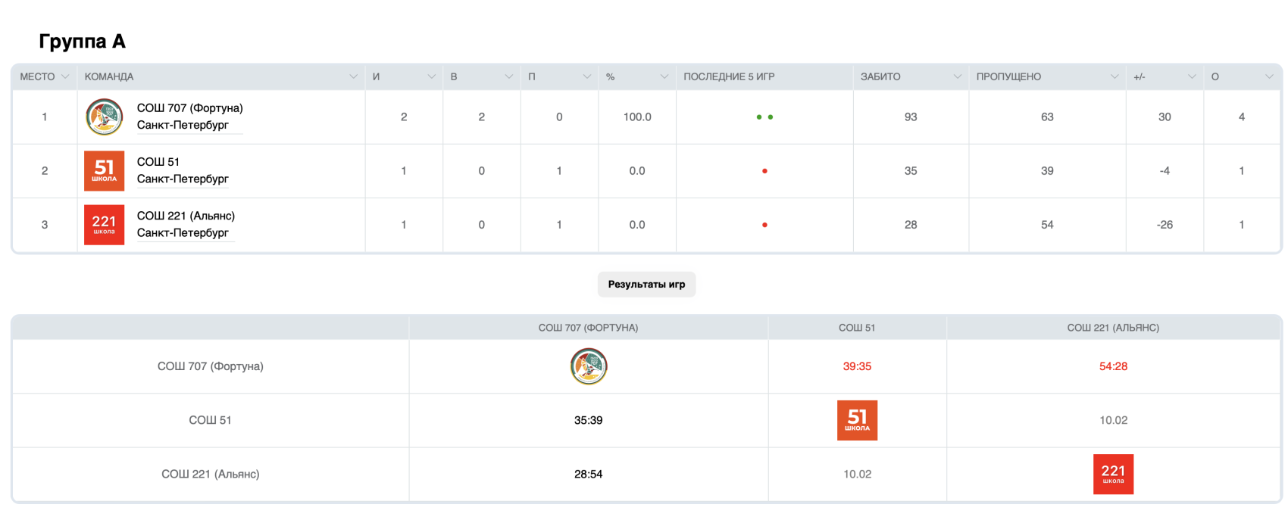Click the СОШ 707 (Фортуна) logo in standings

click(x=105, y=117)
